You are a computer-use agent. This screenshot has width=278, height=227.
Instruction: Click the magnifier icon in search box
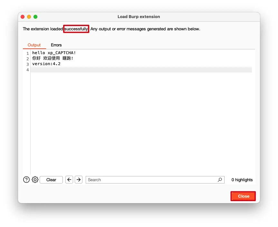point(220,180)
